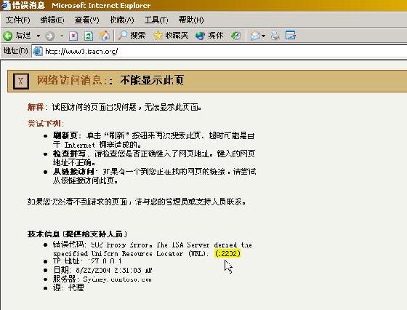This screenshot has width=407, height=310.
Task: Click the highlighted error code (12202)
Action: [x=227, y=253]
